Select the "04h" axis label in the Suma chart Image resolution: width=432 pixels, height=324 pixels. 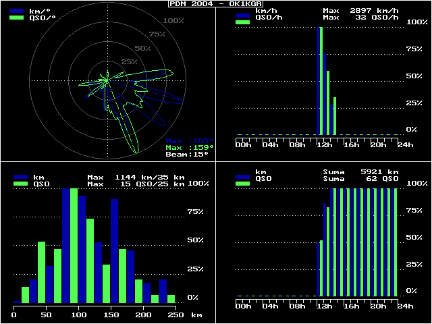point(270,306)
